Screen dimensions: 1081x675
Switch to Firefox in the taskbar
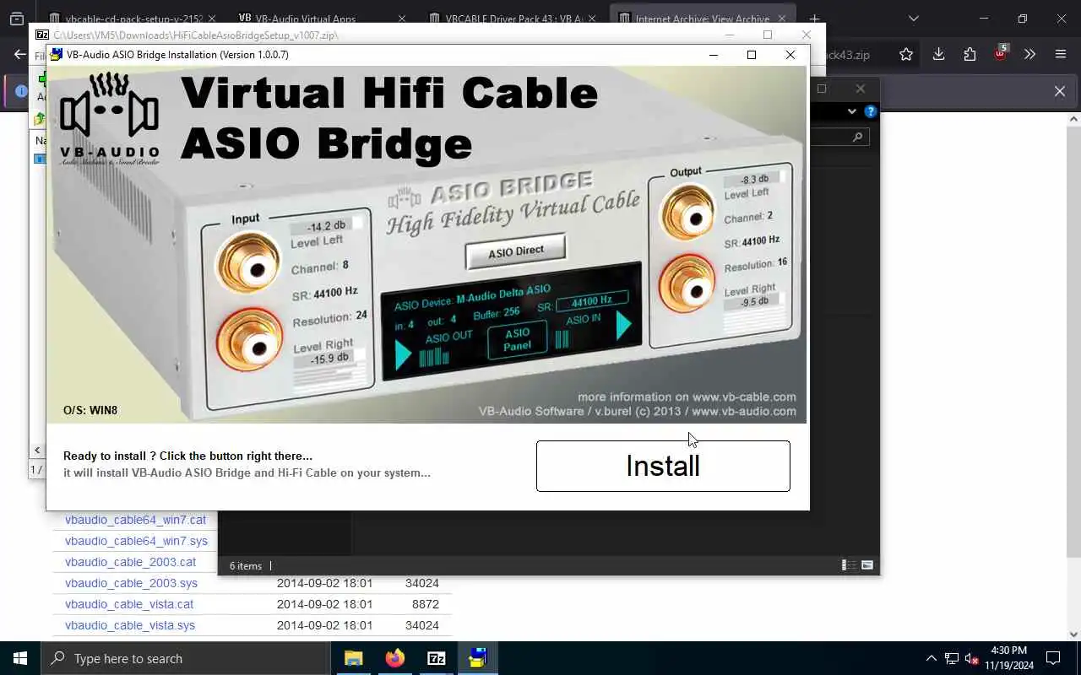395,658
